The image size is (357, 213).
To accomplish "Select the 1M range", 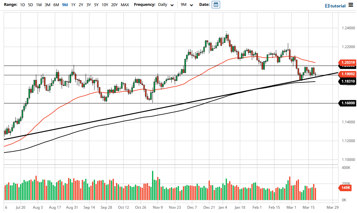I will coord(39,5).
